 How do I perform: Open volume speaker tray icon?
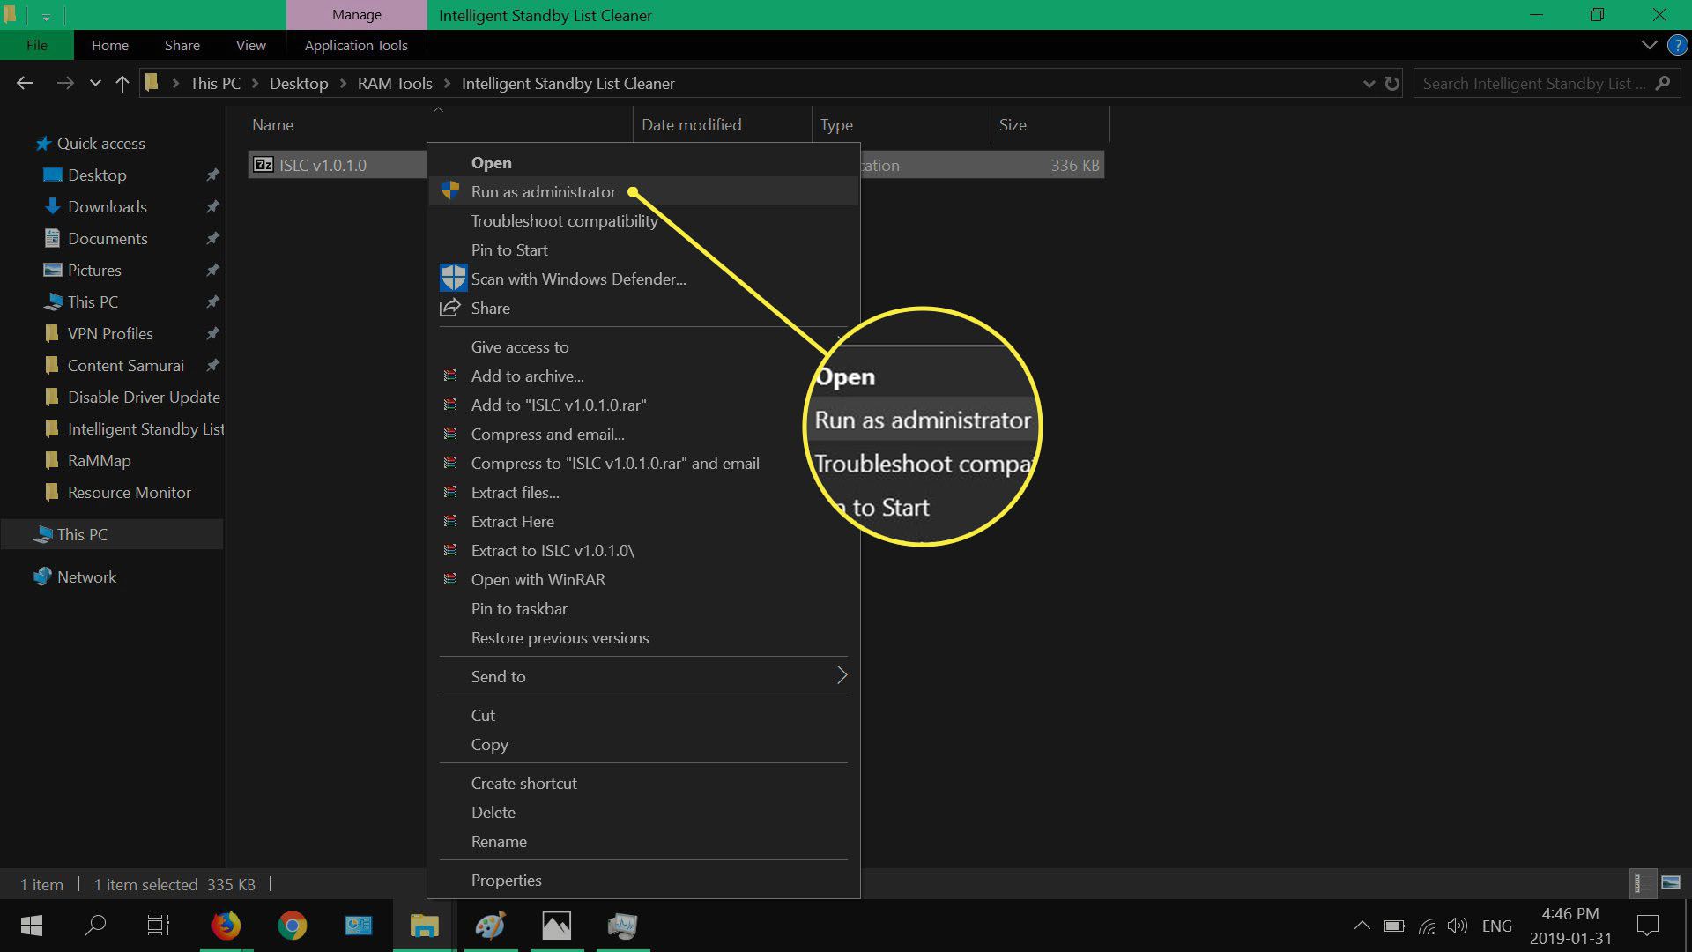[x=1458, y=926]
